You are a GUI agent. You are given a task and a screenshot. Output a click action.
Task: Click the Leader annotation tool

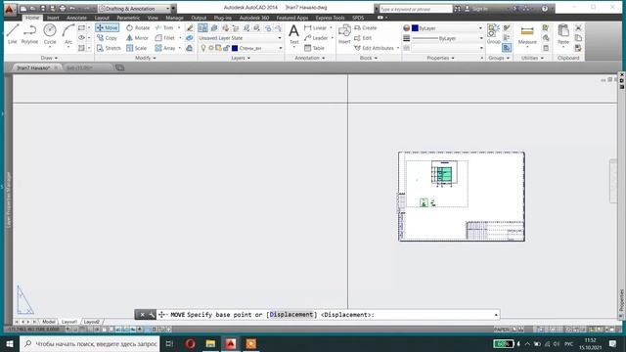tap(316, 38)
